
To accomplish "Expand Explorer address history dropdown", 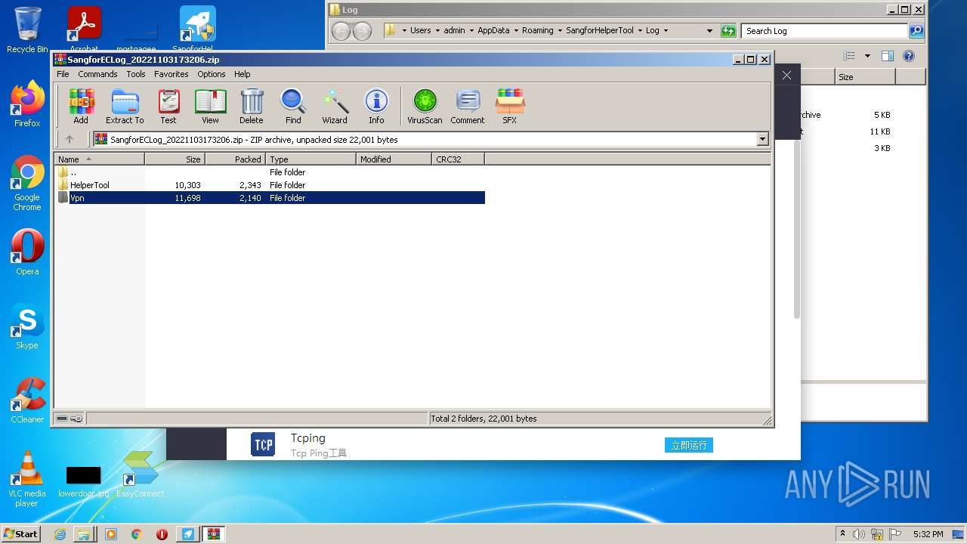I will 709,31.
